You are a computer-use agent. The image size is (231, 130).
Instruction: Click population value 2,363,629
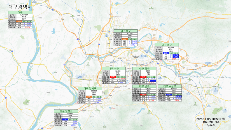(26, 15)
